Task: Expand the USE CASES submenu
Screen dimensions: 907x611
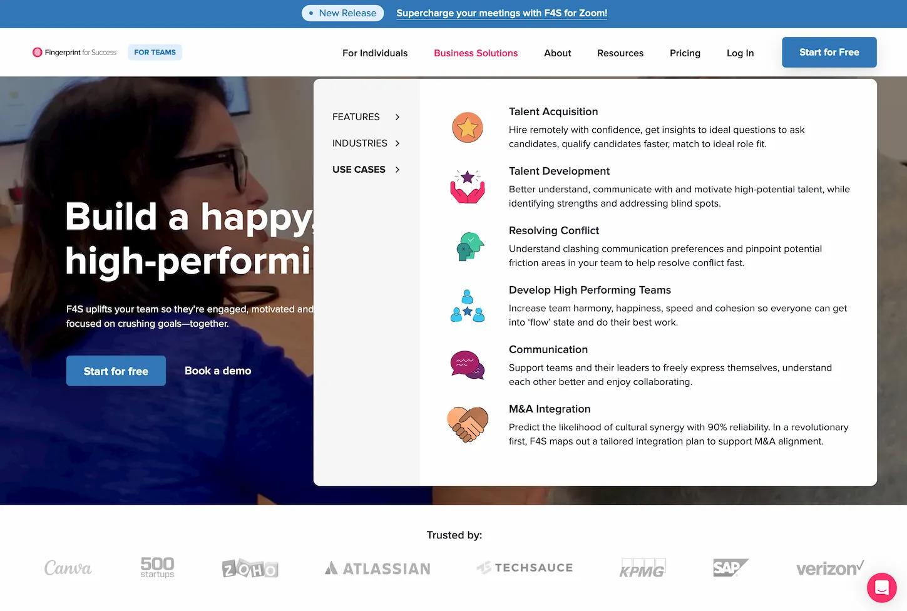Action: coord(366,170)
